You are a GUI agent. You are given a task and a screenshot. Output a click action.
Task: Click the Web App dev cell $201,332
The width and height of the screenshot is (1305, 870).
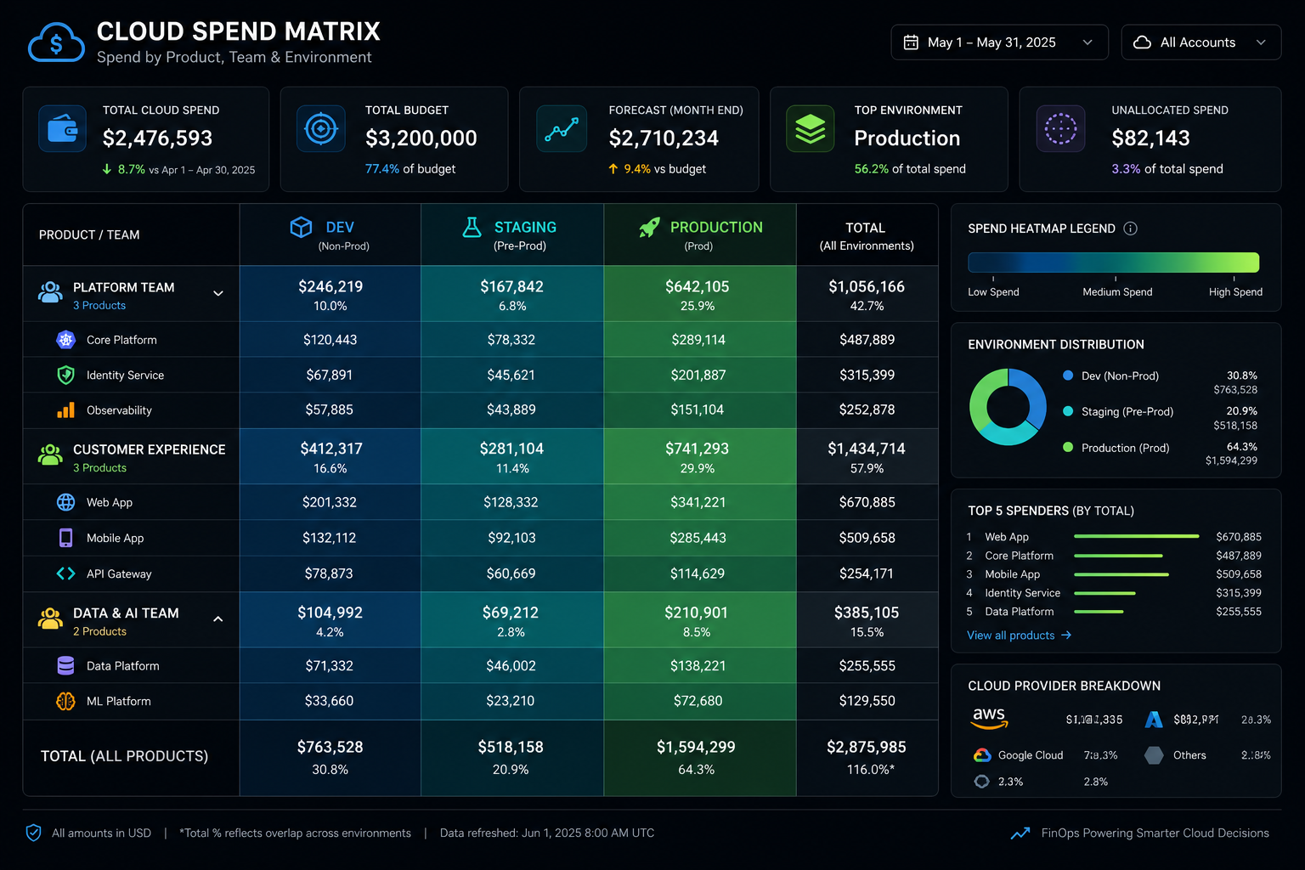330,502
